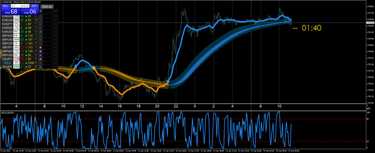Click the RSI(2) 66.6074 indicator label
The width and height of the screenshot is (375, 153).
coord(7,113)
